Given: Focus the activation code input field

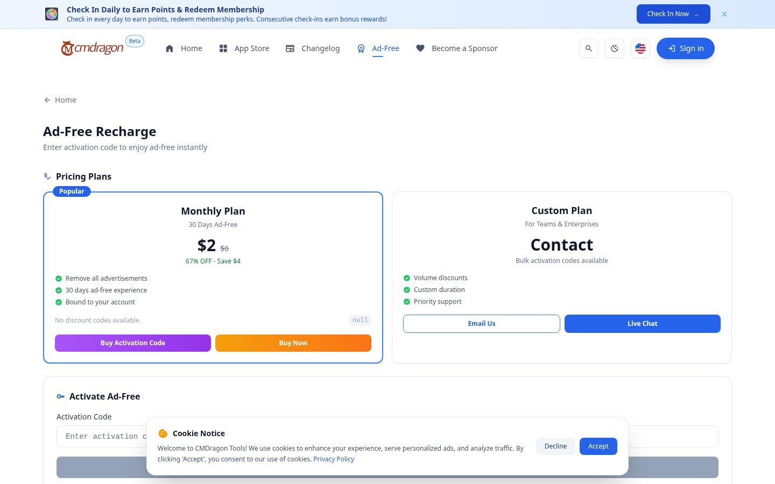Looking at the screenshot, I should [x=387, y=437].
